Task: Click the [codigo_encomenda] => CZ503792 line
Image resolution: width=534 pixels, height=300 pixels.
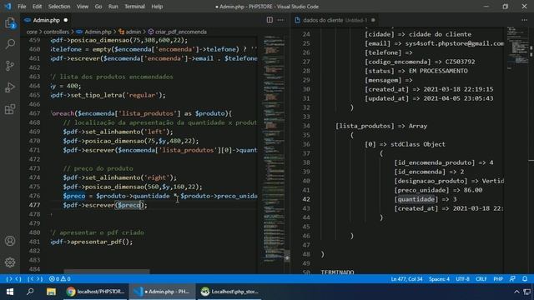Action: [x=420, y=62]
